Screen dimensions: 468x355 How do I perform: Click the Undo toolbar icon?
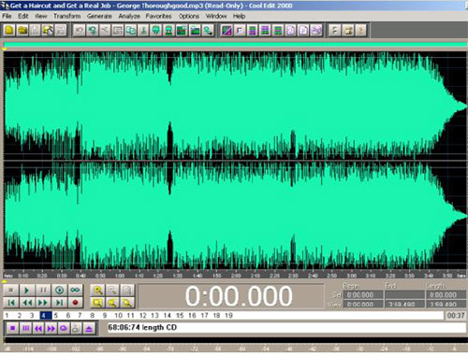[x=80, y=30]
